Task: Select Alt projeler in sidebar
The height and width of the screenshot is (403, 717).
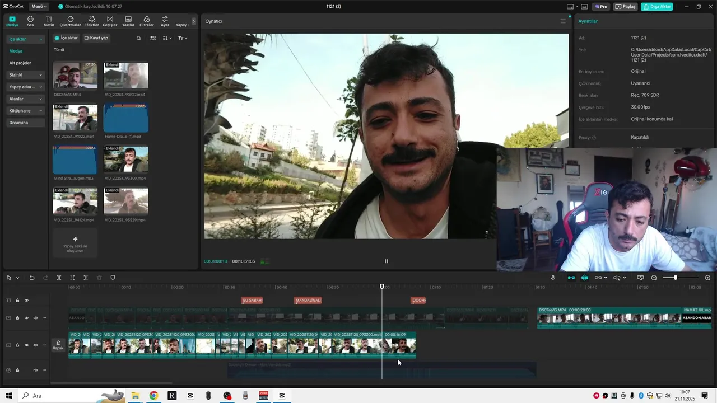Action: (x=20, y=63)
